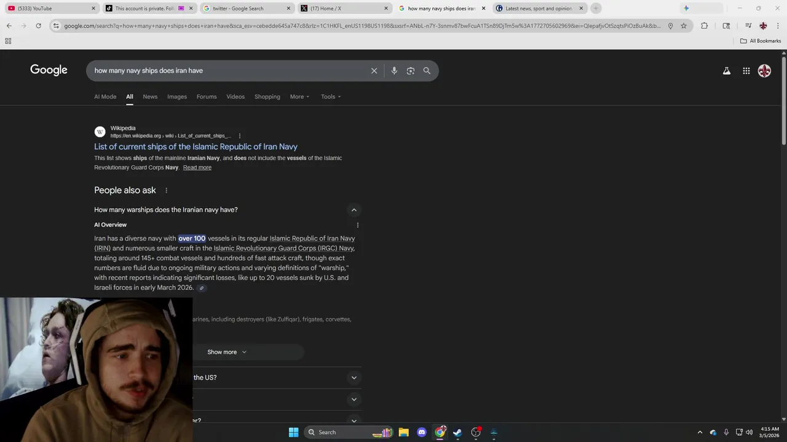Switch to Videos results tab

coord(235,97)
